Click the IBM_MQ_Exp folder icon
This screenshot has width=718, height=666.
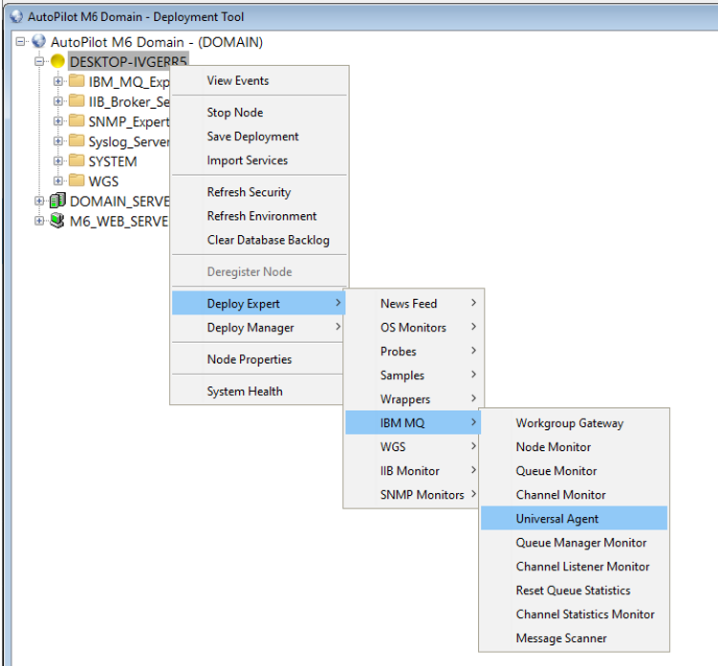(76, 81)
